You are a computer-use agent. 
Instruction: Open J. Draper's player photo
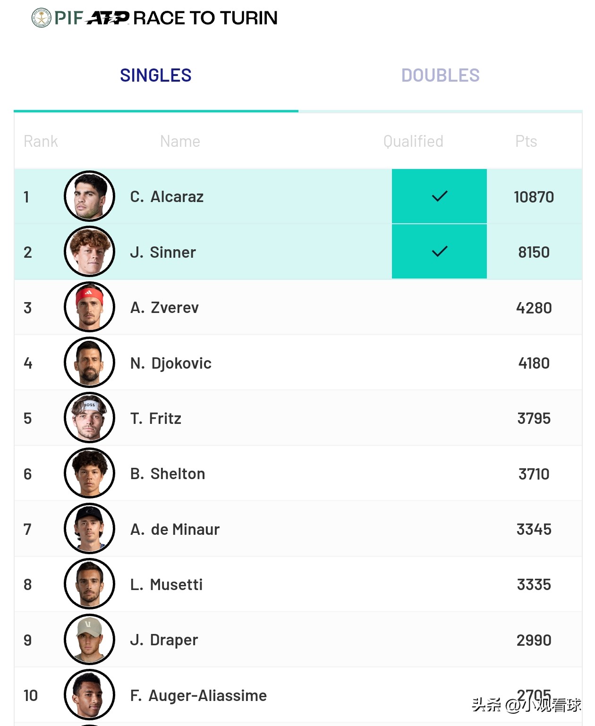pos(89,640)
